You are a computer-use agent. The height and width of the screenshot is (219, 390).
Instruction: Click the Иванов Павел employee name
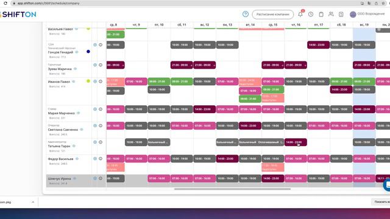point(58,82)
